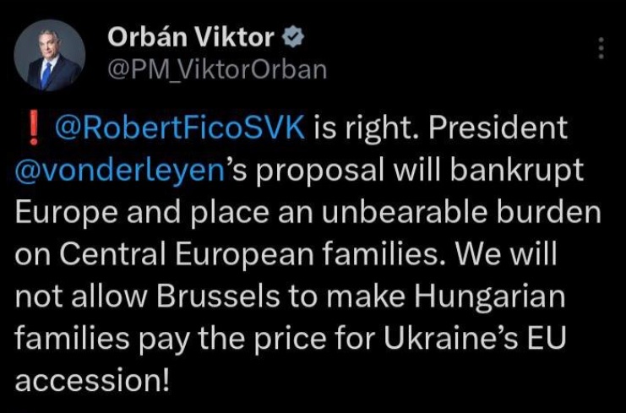Click the text line starting "Europe and place"
This screenshot has height=413, width=626.
308,213
